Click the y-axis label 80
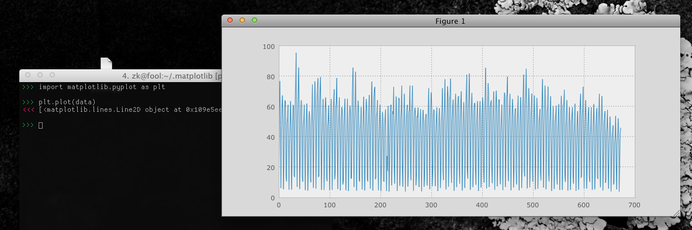 (271, 76)
